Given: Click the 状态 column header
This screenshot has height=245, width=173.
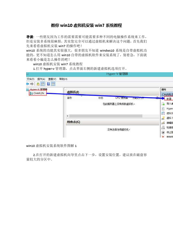Looking at the screenshot, I should coord(101,98).
